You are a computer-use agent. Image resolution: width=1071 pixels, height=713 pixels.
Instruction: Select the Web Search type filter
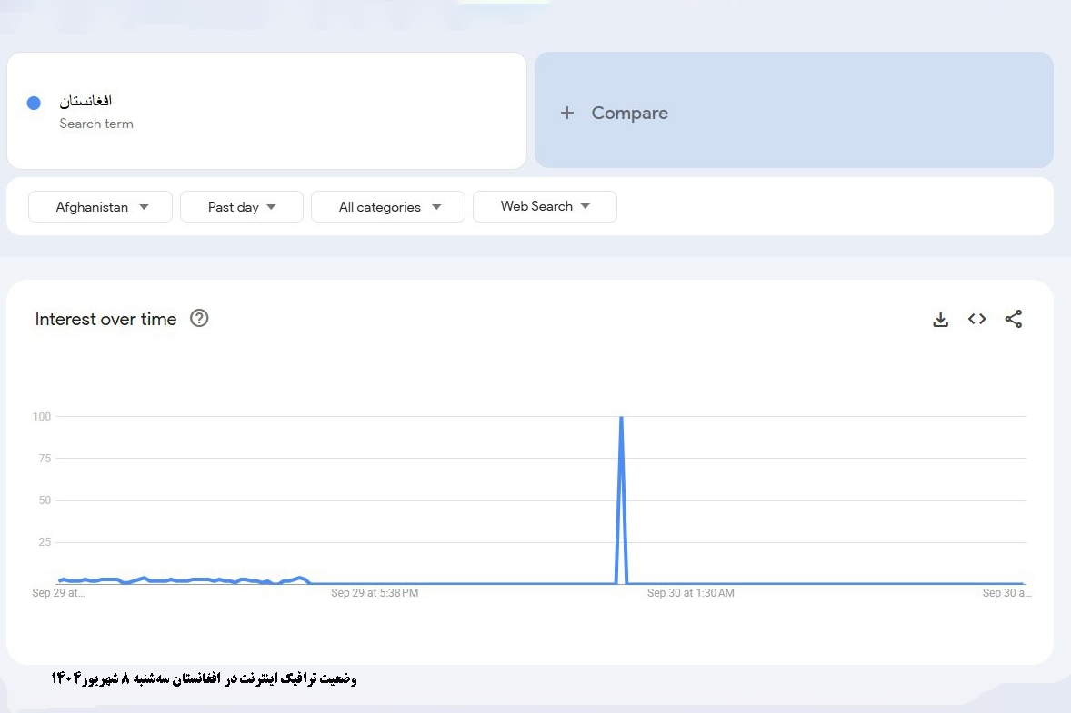tap(538, 206)
